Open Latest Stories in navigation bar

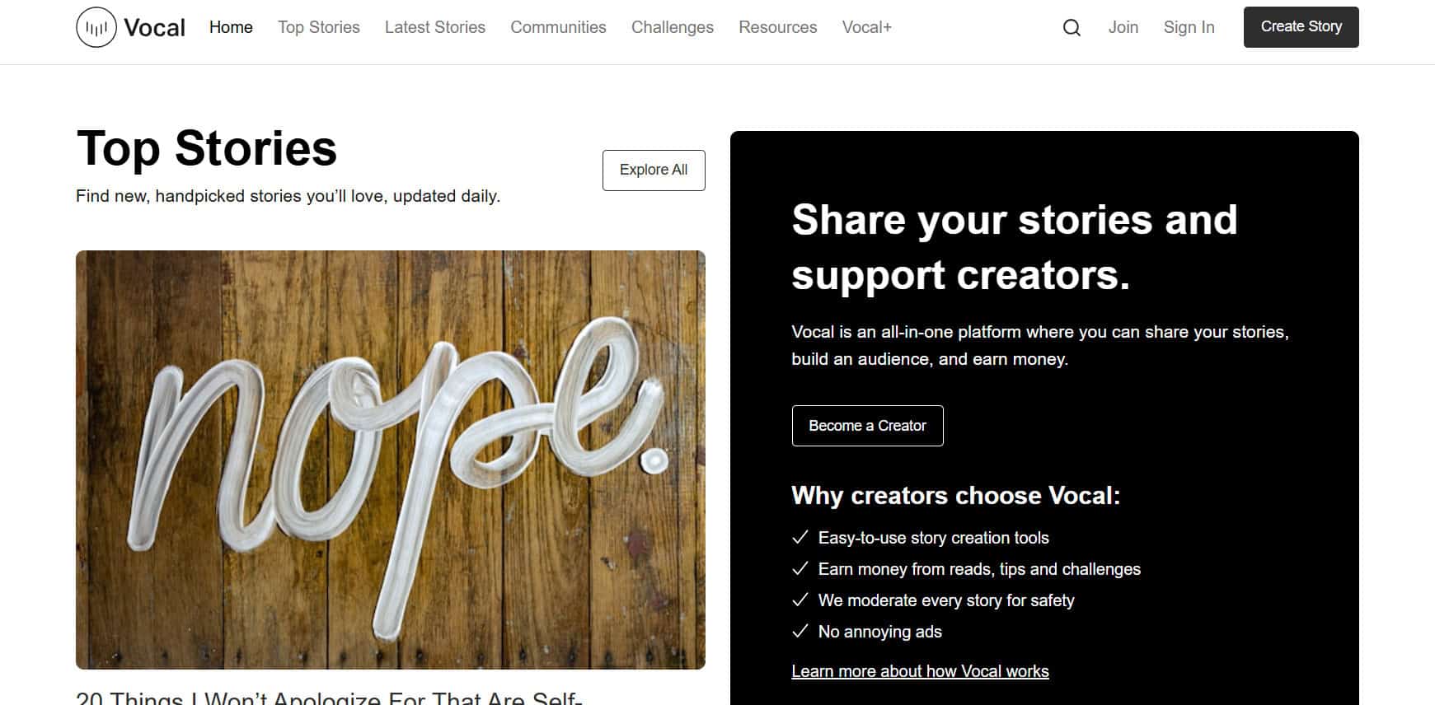[x=435, y=27]
